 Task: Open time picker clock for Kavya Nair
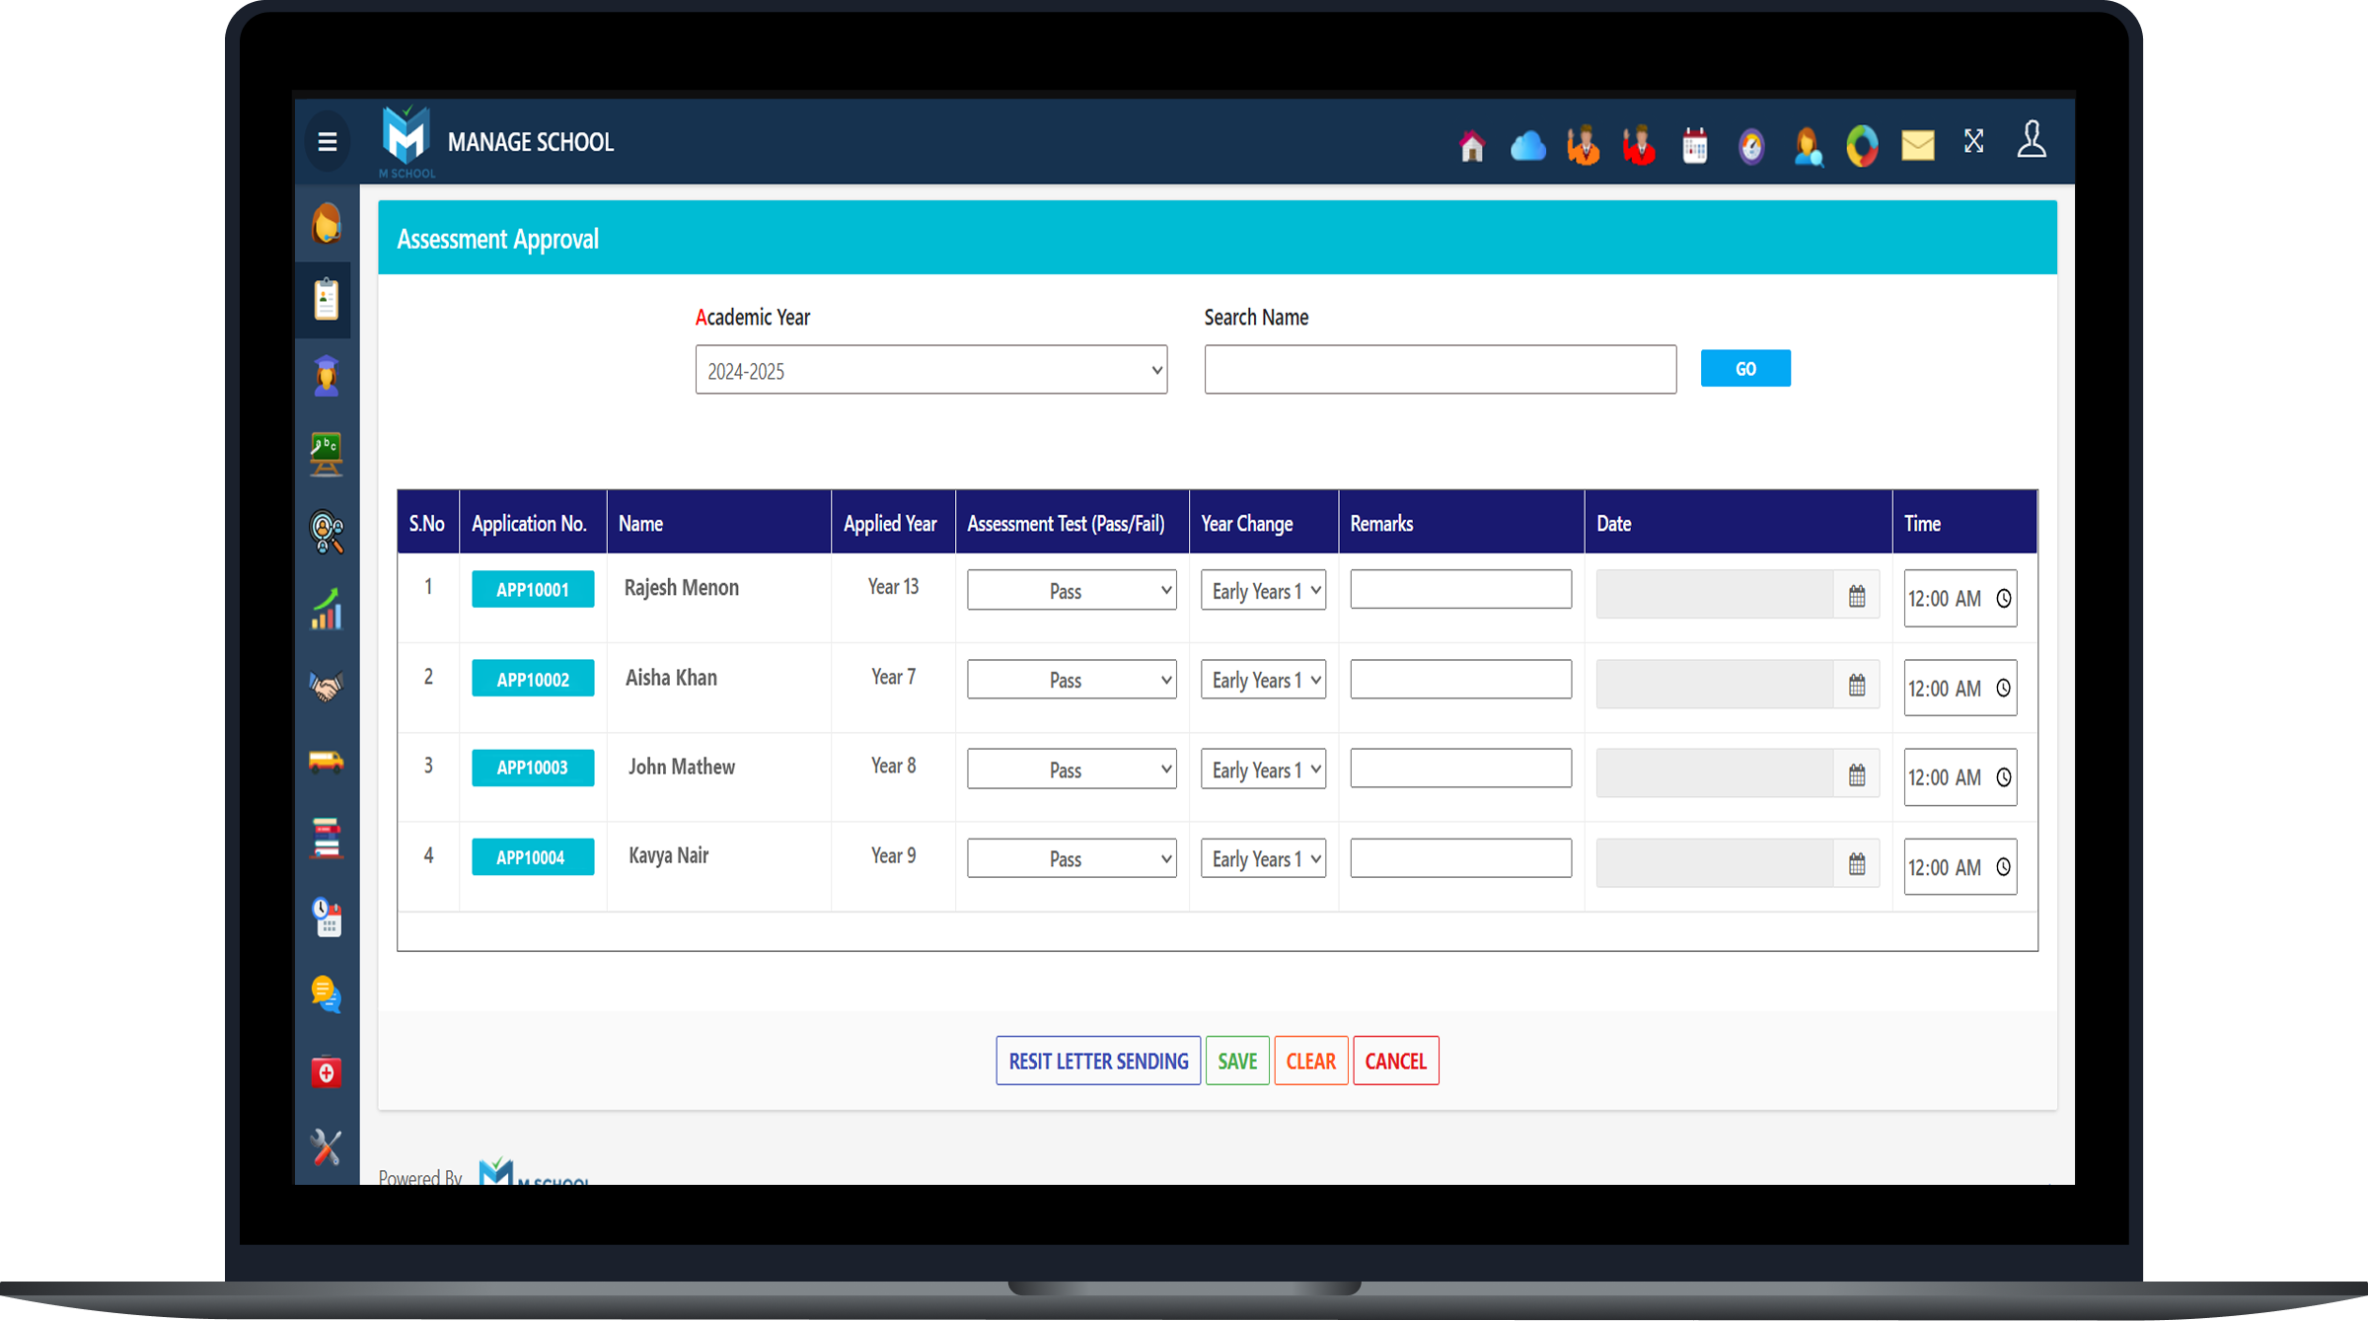click(x=2004, y=867)
